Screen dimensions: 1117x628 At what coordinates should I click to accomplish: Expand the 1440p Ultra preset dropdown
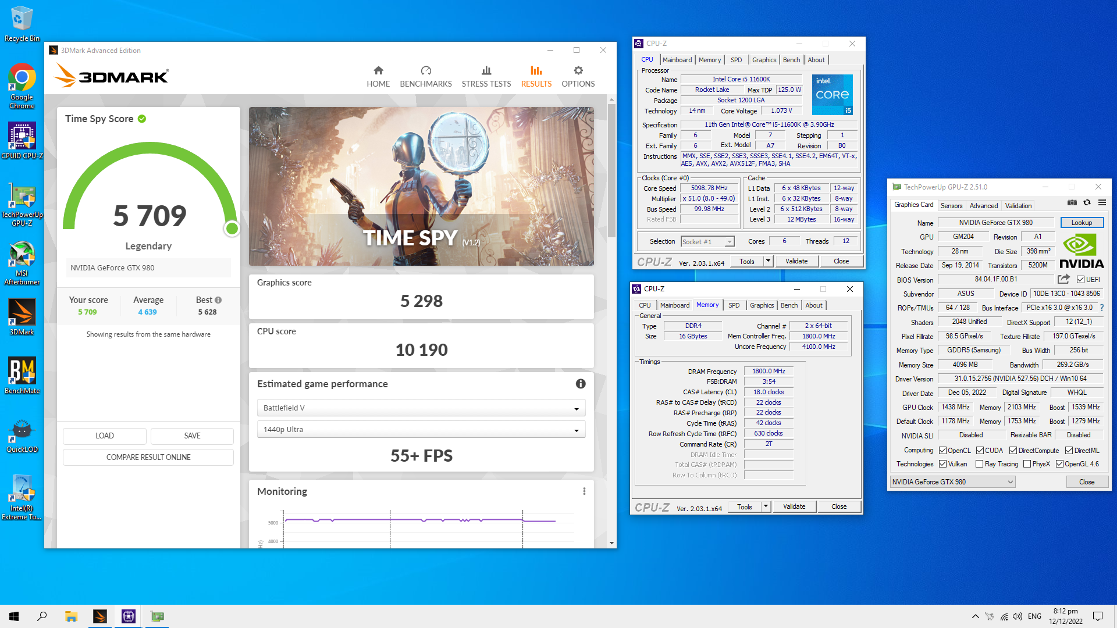pyautogui.click(x=421, y=430)
